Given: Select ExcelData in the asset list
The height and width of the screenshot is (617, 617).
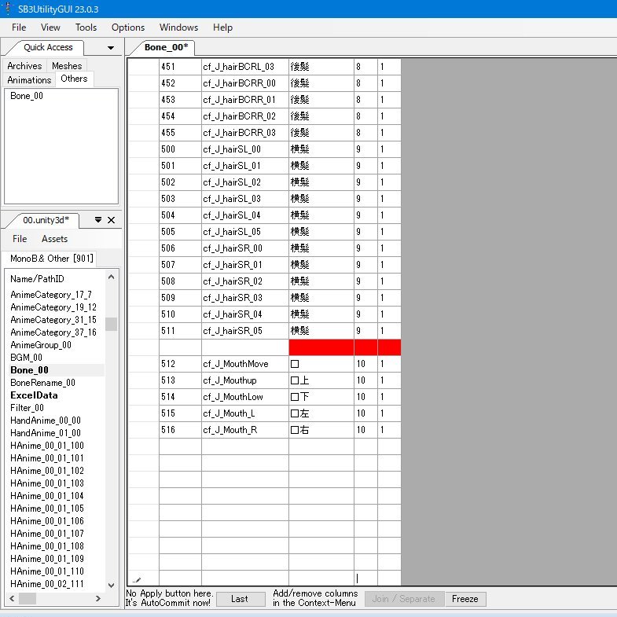Looking at the screenshot, I should tap(34, 395).
